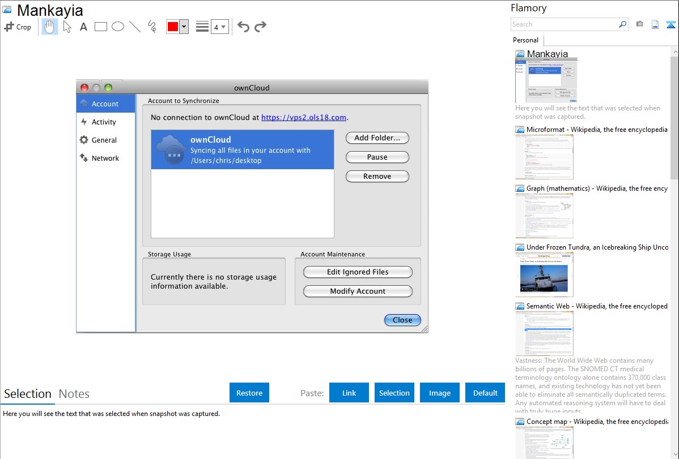Activate the hand pan tool
The image size is (679, 459).
point(49,27)
